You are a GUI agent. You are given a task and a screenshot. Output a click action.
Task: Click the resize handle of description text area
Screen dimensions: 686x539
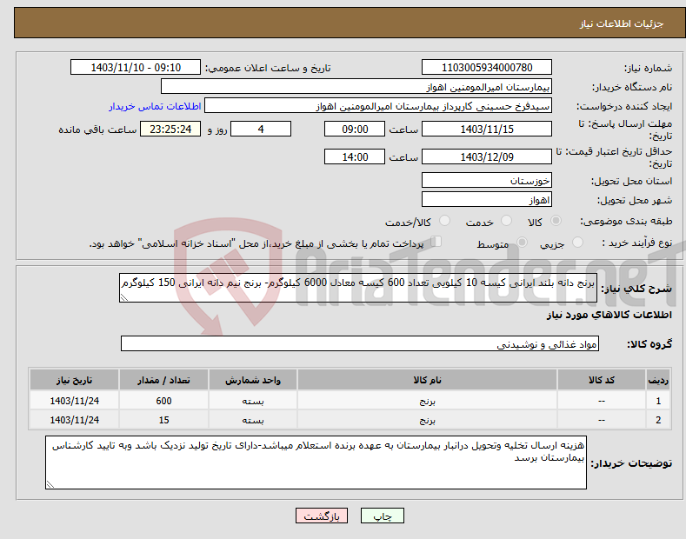(124, 297)
